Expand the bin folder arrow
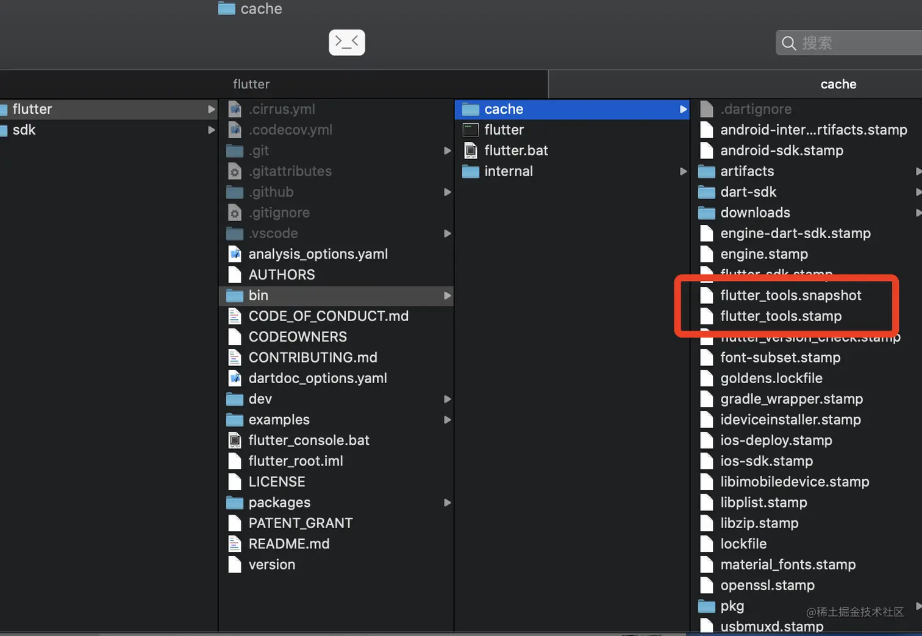 [448, 296]
